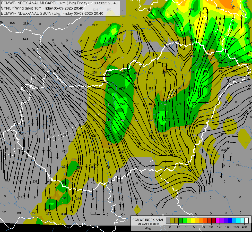Viewport: 252px width, 232px height.
Task: Click the map value '77.4'
Action: click(x=20, y=197)
